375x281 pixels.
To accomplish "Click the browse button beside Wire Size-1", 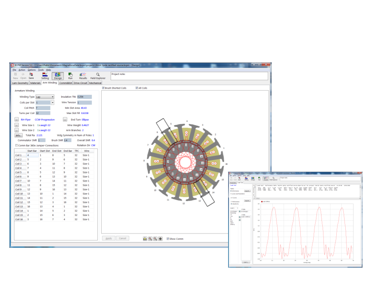I will pyautogui.click(x=16, y=125).
